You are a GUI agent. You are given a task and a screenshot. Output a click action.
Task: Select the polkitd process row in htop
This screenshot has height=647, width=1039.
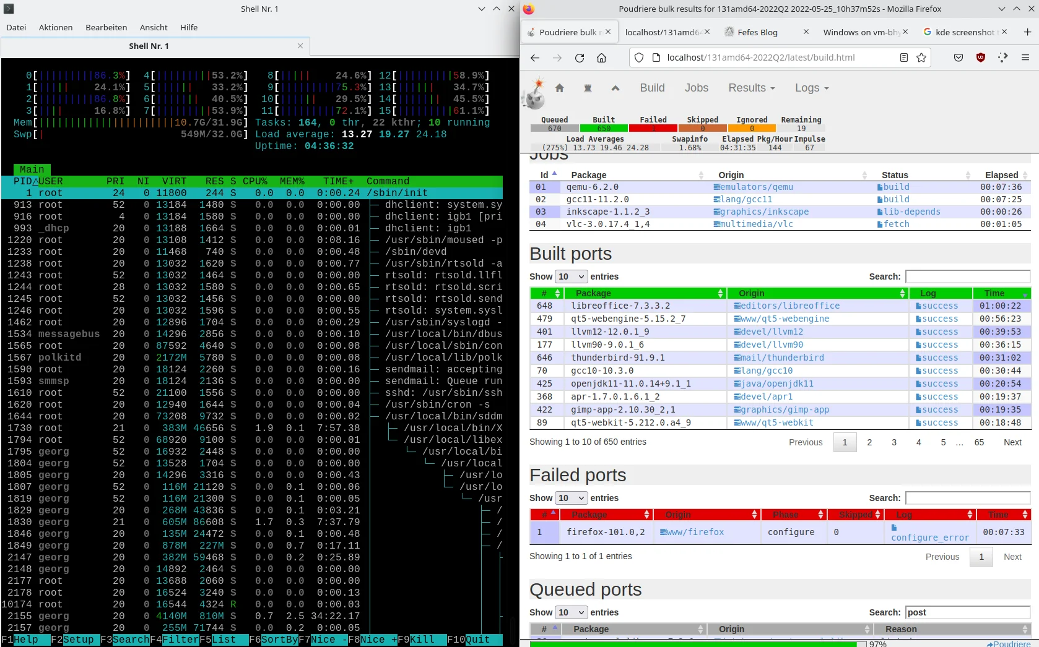[252, 358]
